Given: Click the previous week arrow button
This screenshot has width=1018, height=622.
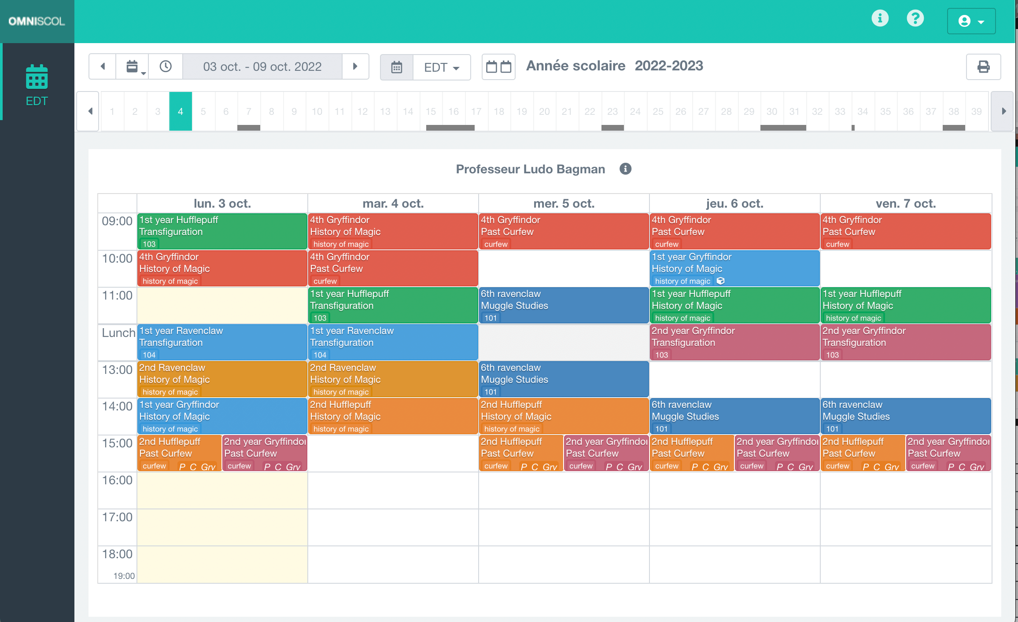Looking at the screenshot, I should pyautogui.click(x=102, y=66).
